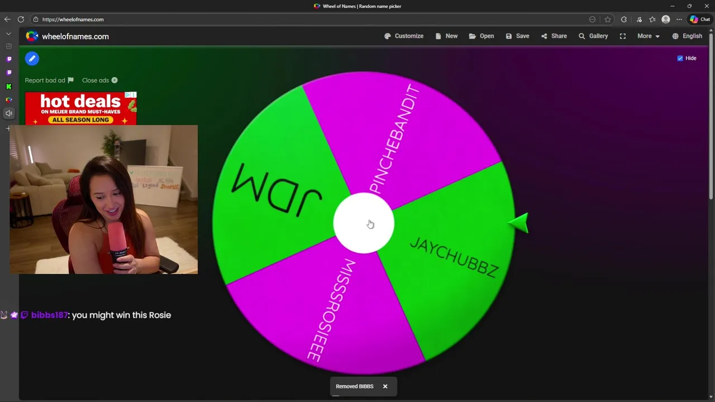Open the Customize wheel settings
The image size is (715, 402).
[404, 36]
